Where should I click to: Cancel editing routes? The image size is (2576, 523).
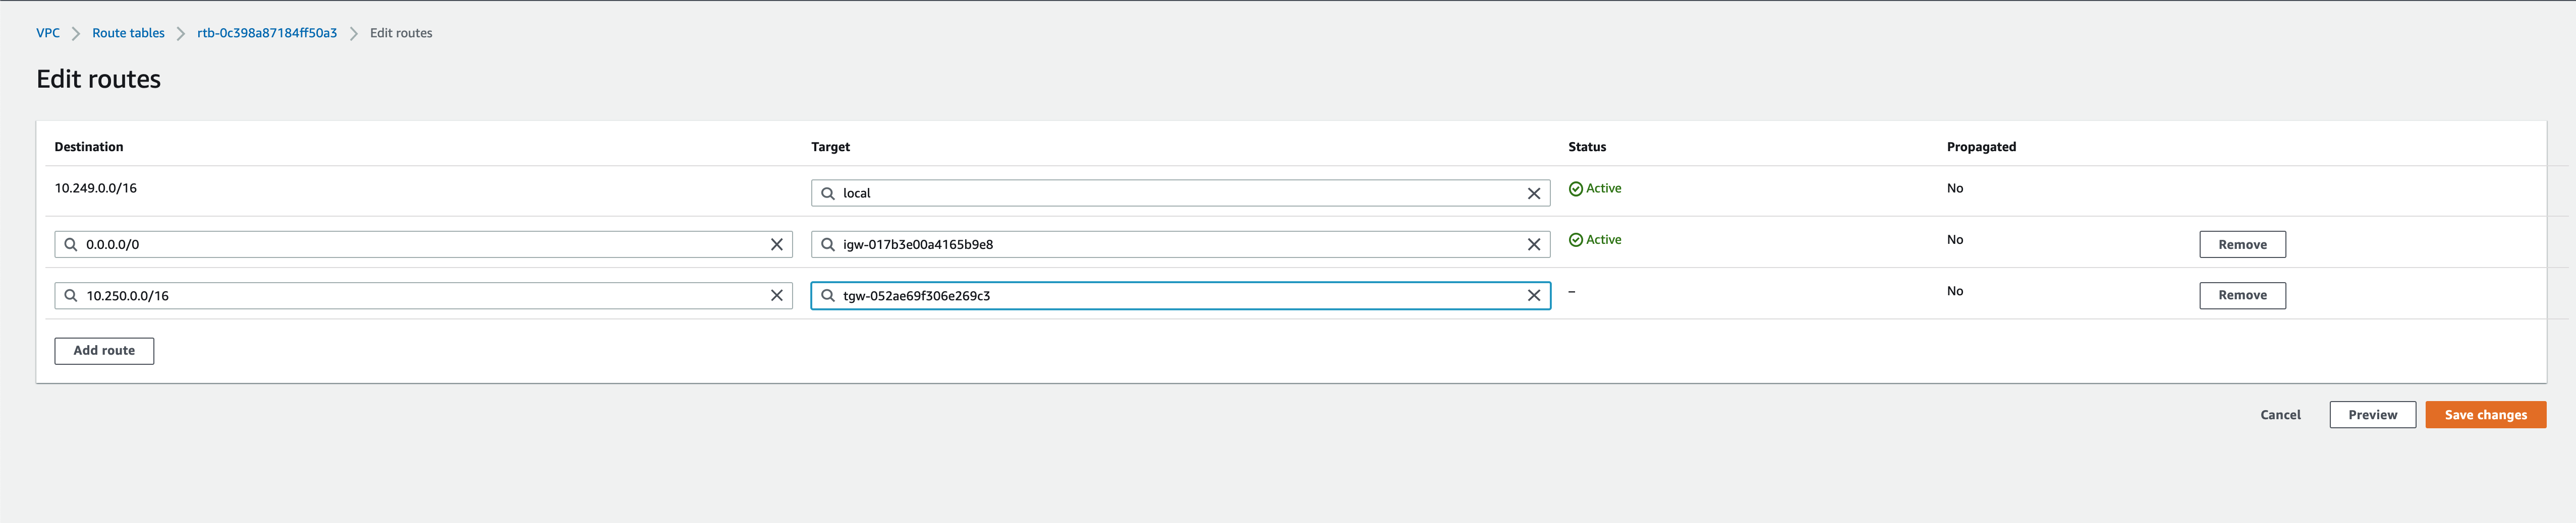2280,415
